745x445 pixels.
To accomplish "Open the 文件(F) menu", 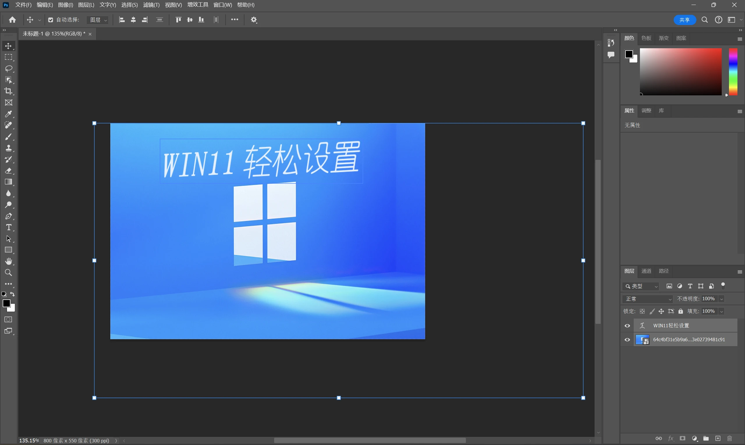I will click(23, 5).
